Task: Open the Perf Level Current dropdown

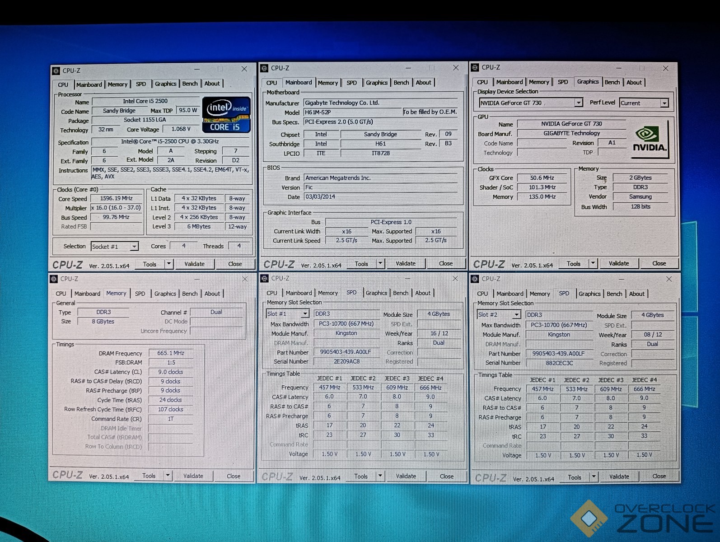Action: click(x=664, y=103)
